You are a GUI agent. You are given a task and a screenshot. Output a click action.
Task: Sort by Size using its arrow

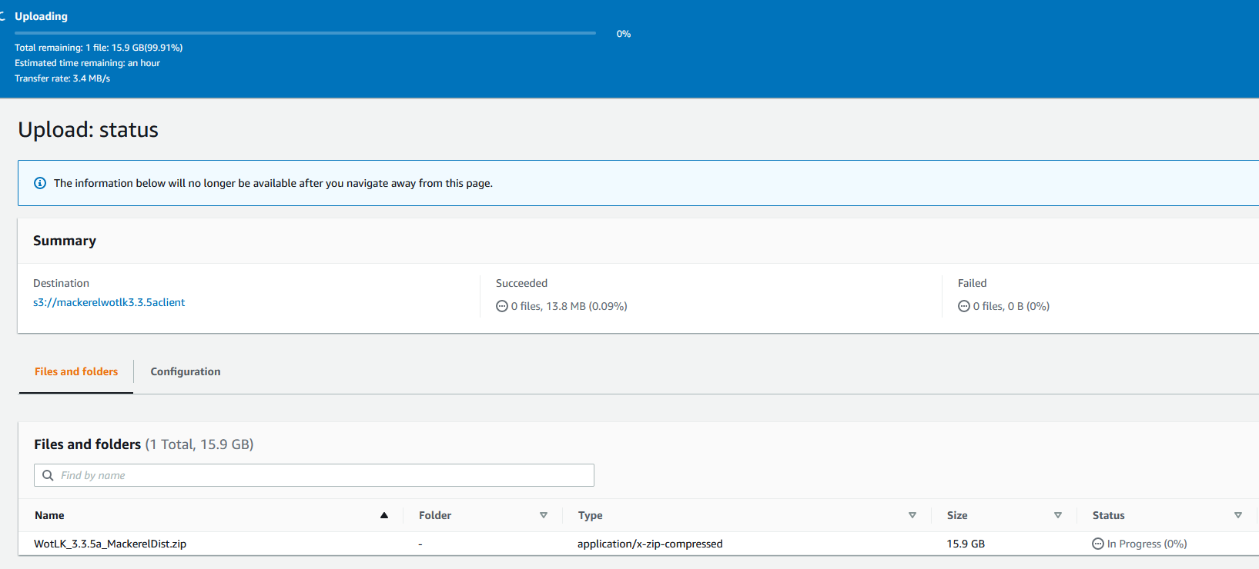[x=1058, y=515]
